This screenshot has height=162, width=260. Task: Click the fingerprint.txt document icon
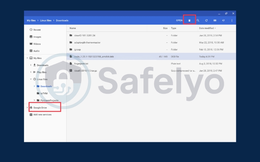[x=71, y=64]
